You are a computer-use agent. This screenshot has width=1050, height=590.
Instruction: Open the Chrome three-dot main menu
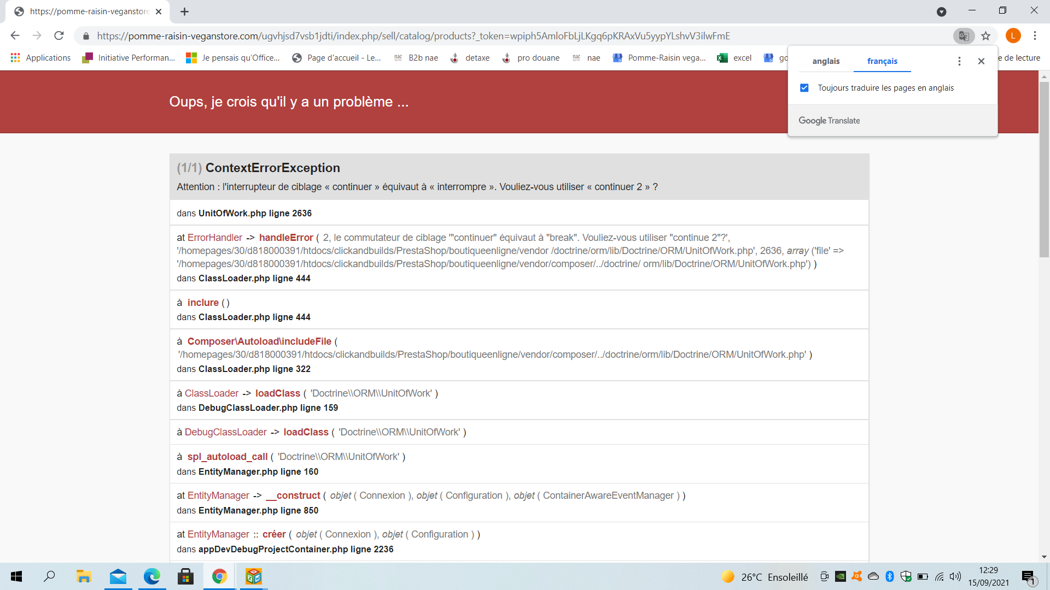point(1035,36)
